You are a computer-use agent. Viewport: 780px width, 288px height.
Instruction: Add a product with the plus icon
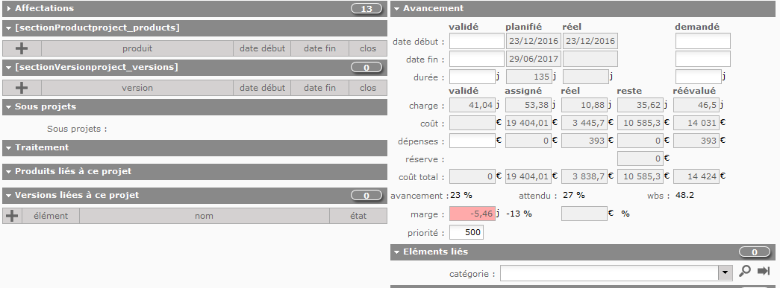pyautogui.click(x=22, y=48)
